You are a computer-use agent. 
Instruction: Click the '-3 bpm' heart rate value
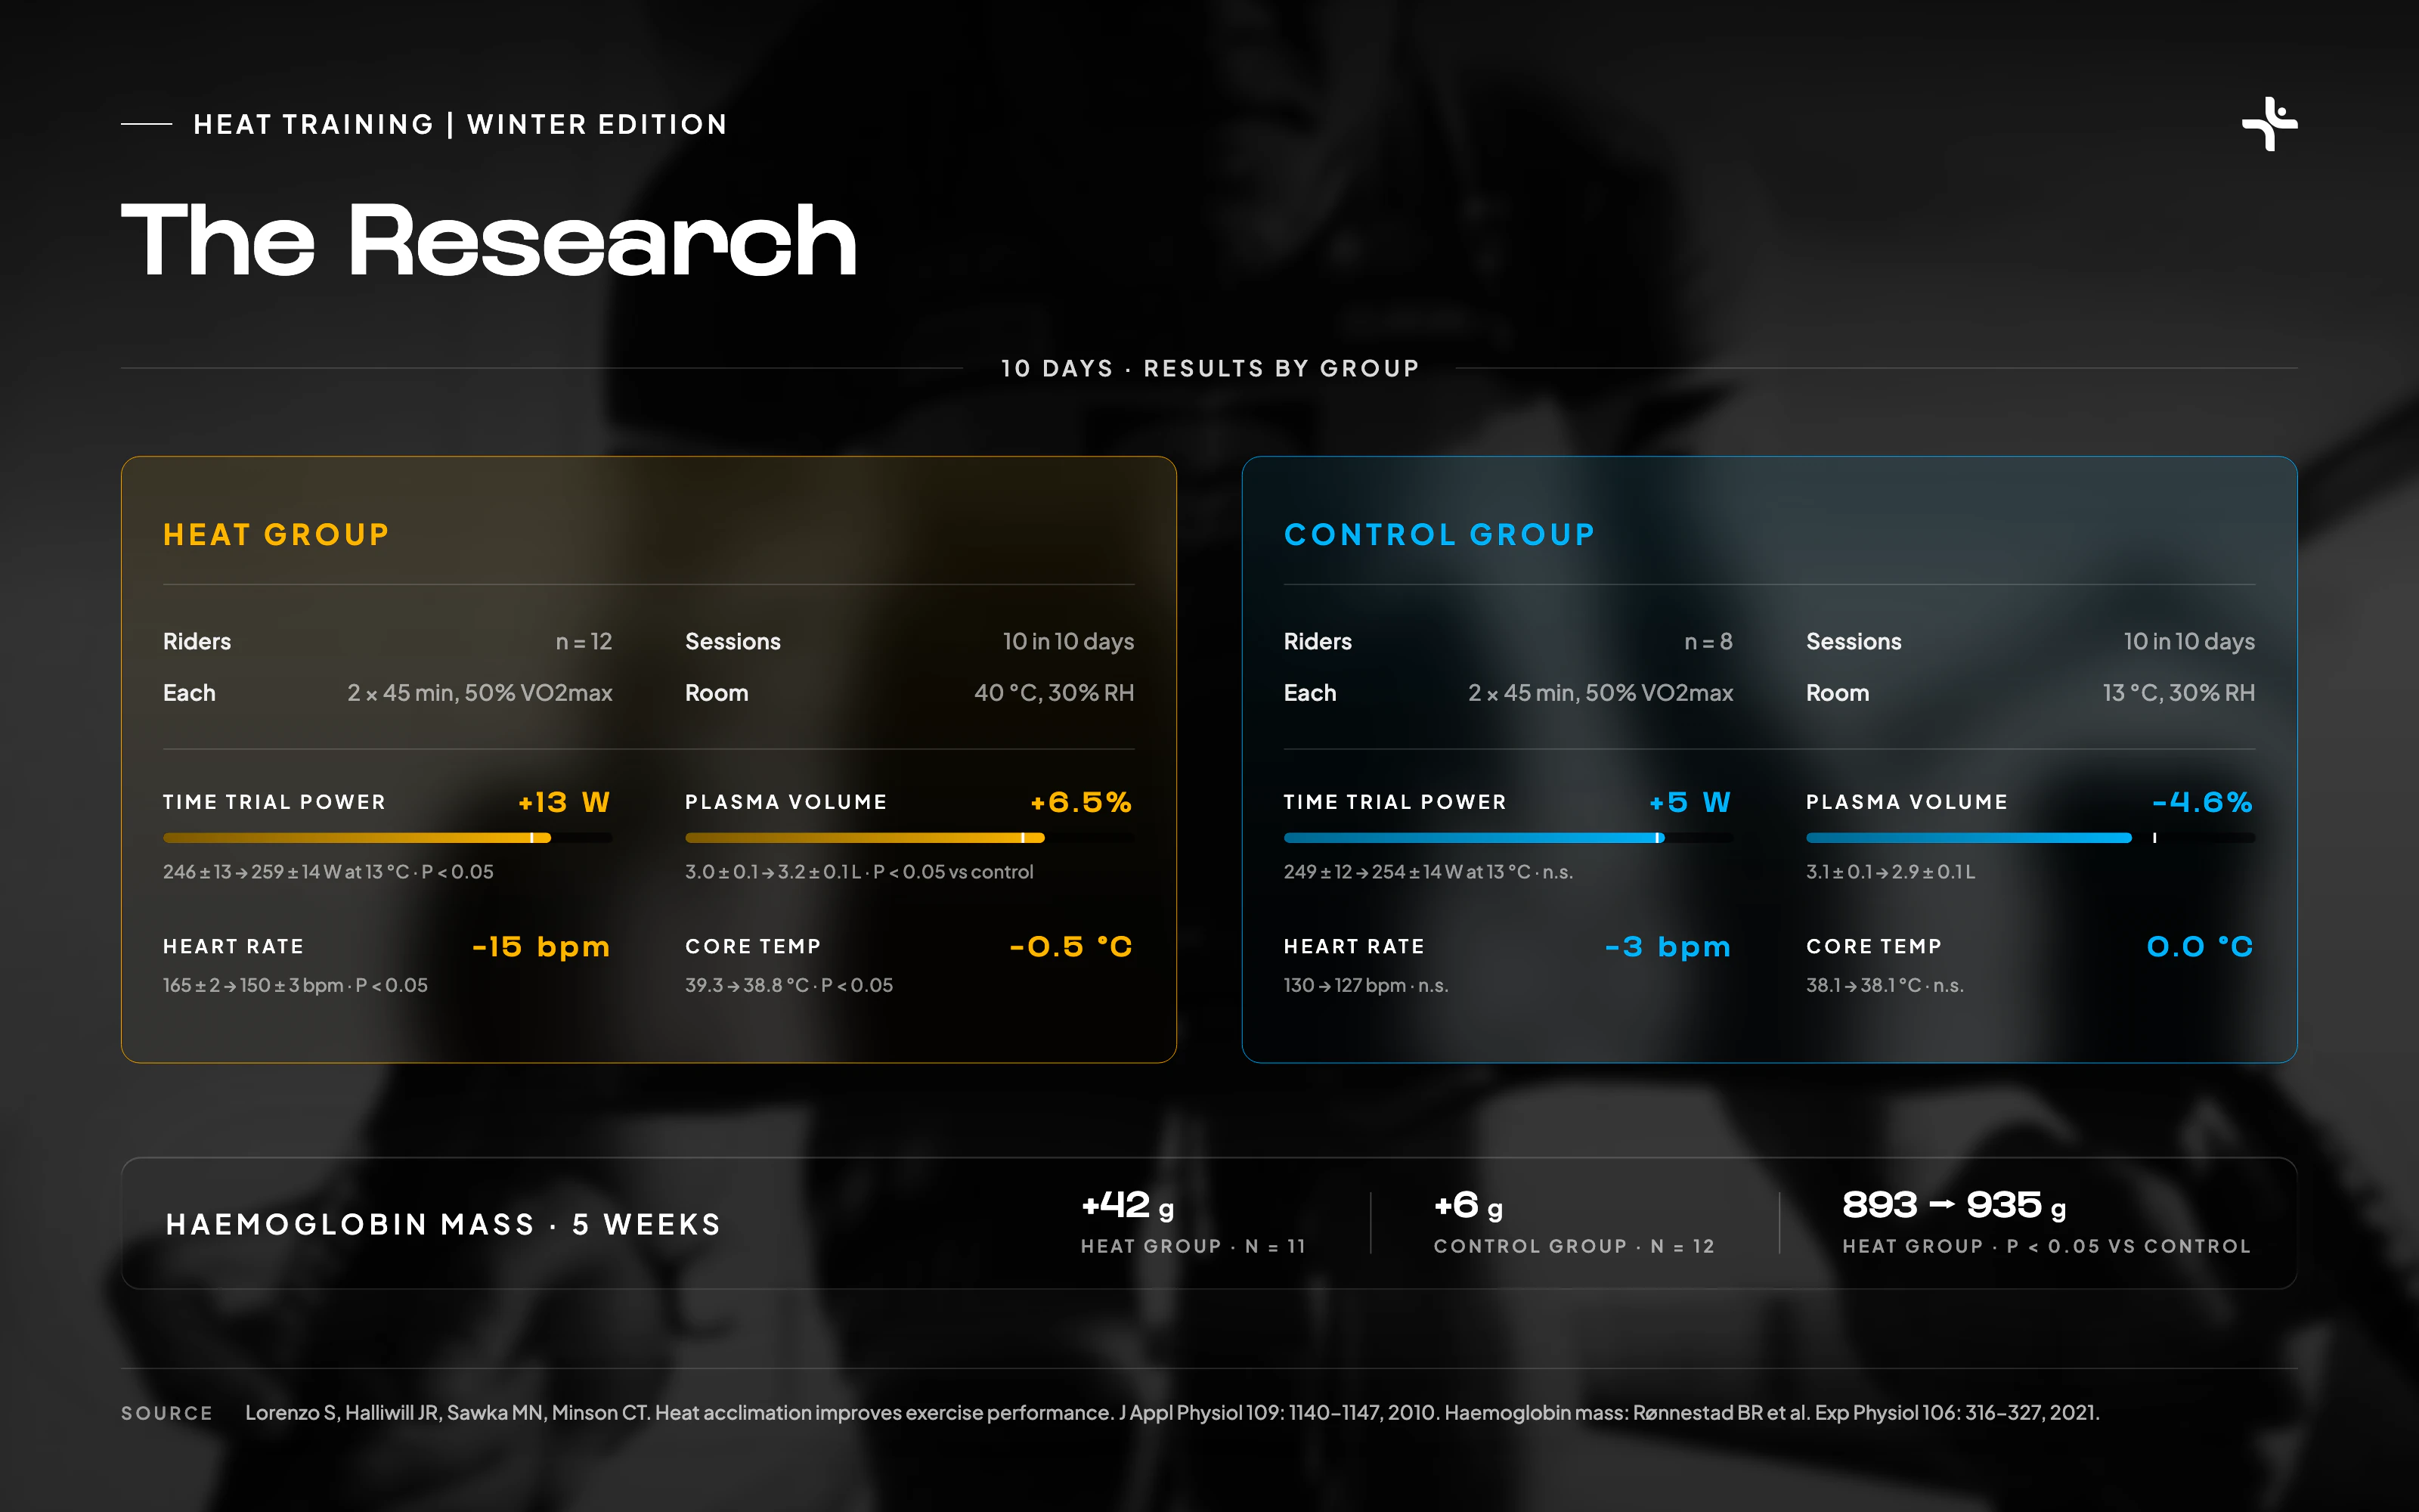coord(1668,947)
